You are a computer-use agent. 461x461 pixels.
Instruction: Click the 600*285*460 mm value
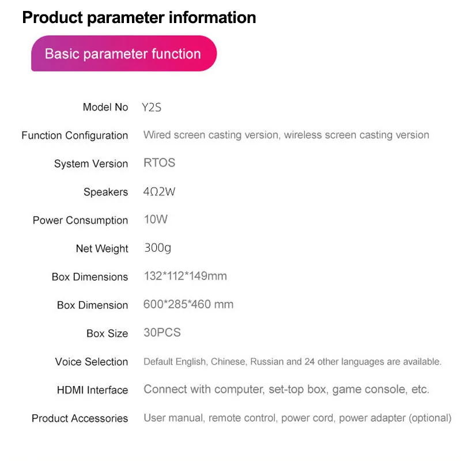click(x=188, y=304)
